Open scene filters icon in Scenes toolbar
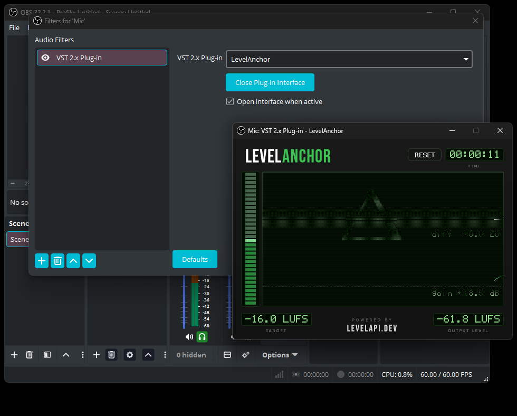 [x=47, y=355]
